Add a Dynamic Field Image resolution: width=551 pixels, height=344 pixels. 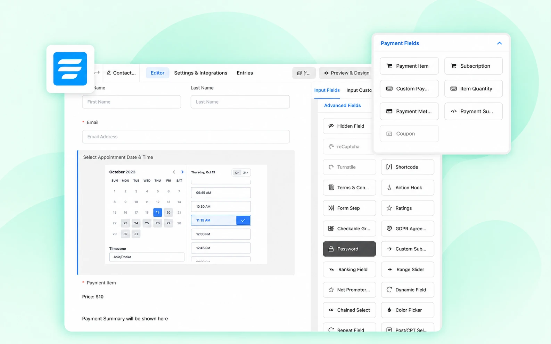(x=408, y=290)
